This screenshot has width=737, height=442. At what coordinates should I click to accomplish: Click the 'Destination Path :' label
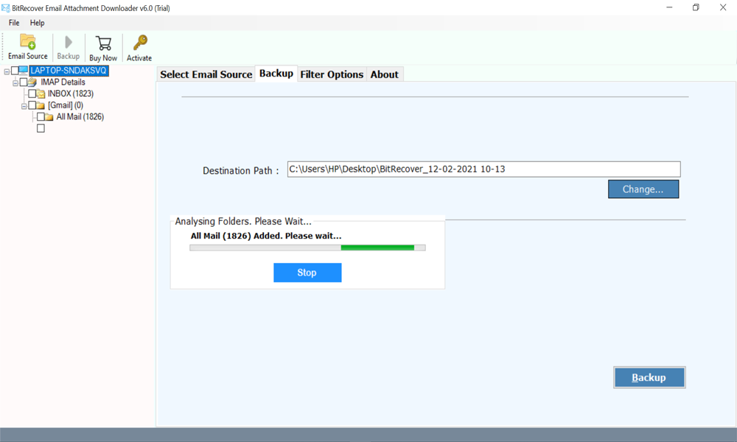coord(241,170)
